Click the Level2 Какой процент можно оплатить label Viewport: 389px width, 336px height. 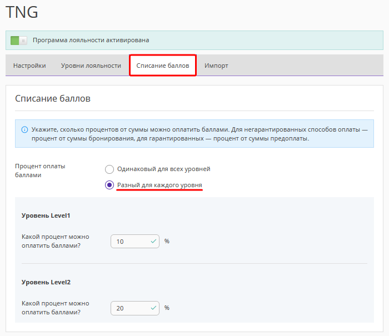(x=56, y=308)
